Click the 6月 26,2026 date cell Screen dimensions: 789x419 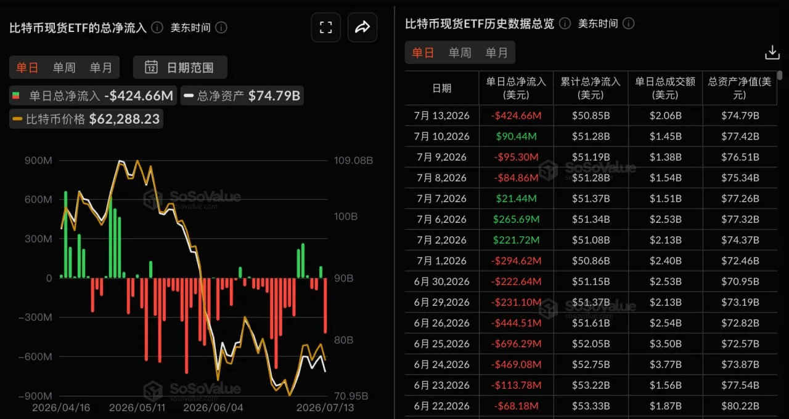click(442, 323)
